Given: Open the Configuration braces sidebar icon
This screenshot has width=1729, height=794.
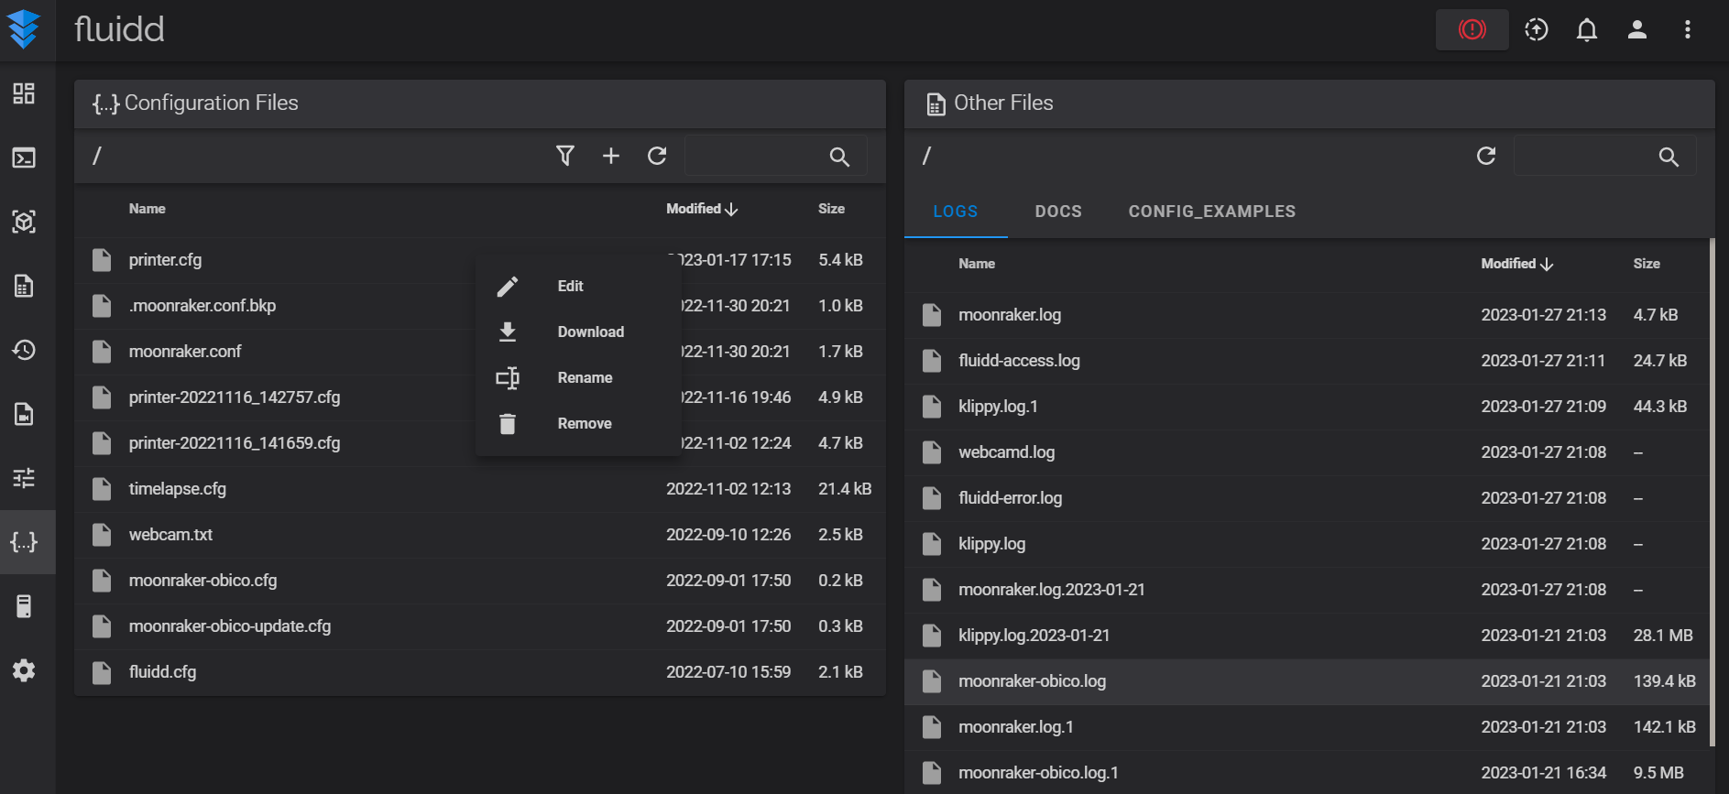Looking at the screenshot, I should point(24,542).
